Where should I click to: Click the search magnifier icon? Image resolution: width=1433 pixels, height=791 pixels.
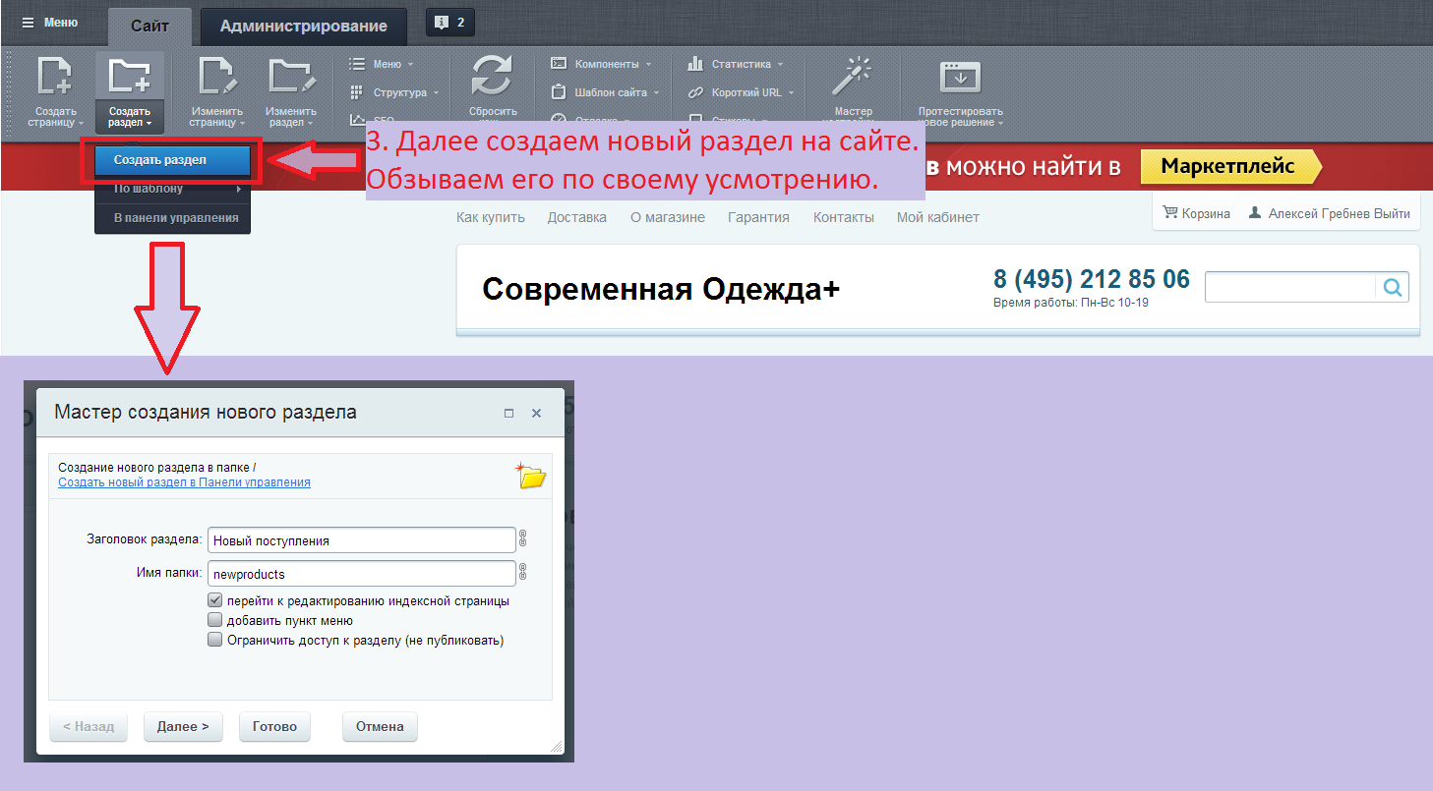pos(1393,287)
